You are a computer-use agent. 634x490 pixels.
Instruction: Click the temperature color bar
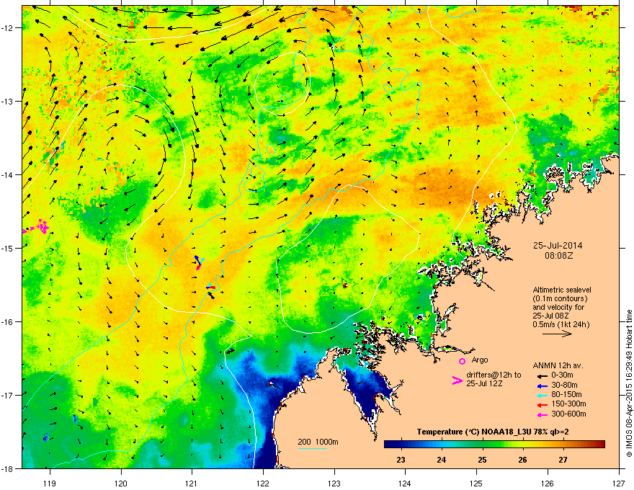[x=494, y=444]
